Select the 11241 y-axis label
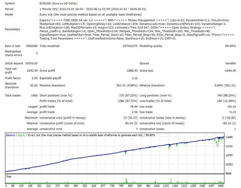This screenshot has width=241, height=188. tap(229, 146)
